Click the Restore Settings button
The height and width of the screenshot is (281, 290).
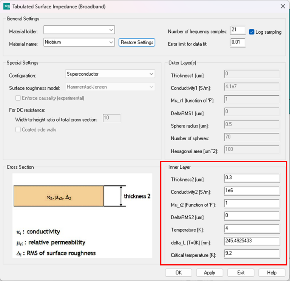coord(137,42)
